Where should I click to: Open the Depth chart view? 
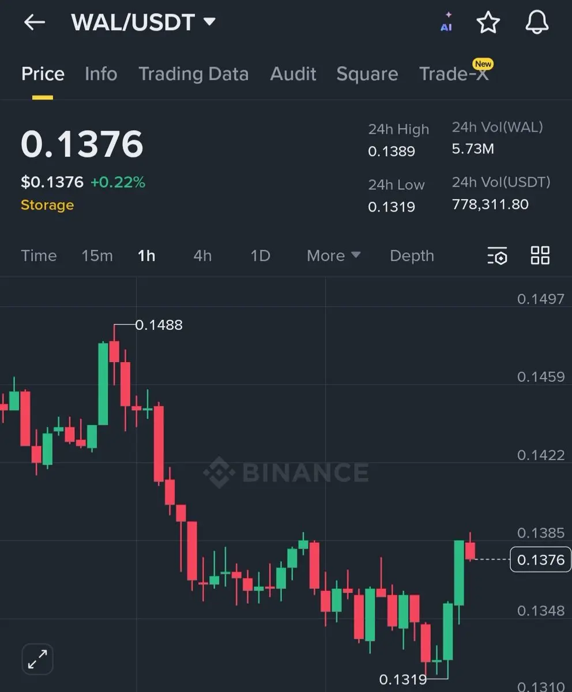pyautogui.click(x=412, y=255)
